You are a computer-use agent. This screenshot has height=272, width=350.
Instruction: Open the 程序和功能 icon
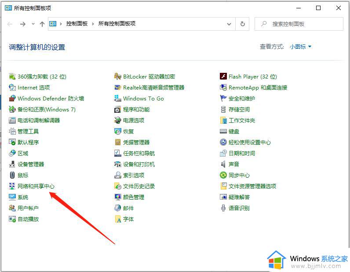[x=118, y=109]
